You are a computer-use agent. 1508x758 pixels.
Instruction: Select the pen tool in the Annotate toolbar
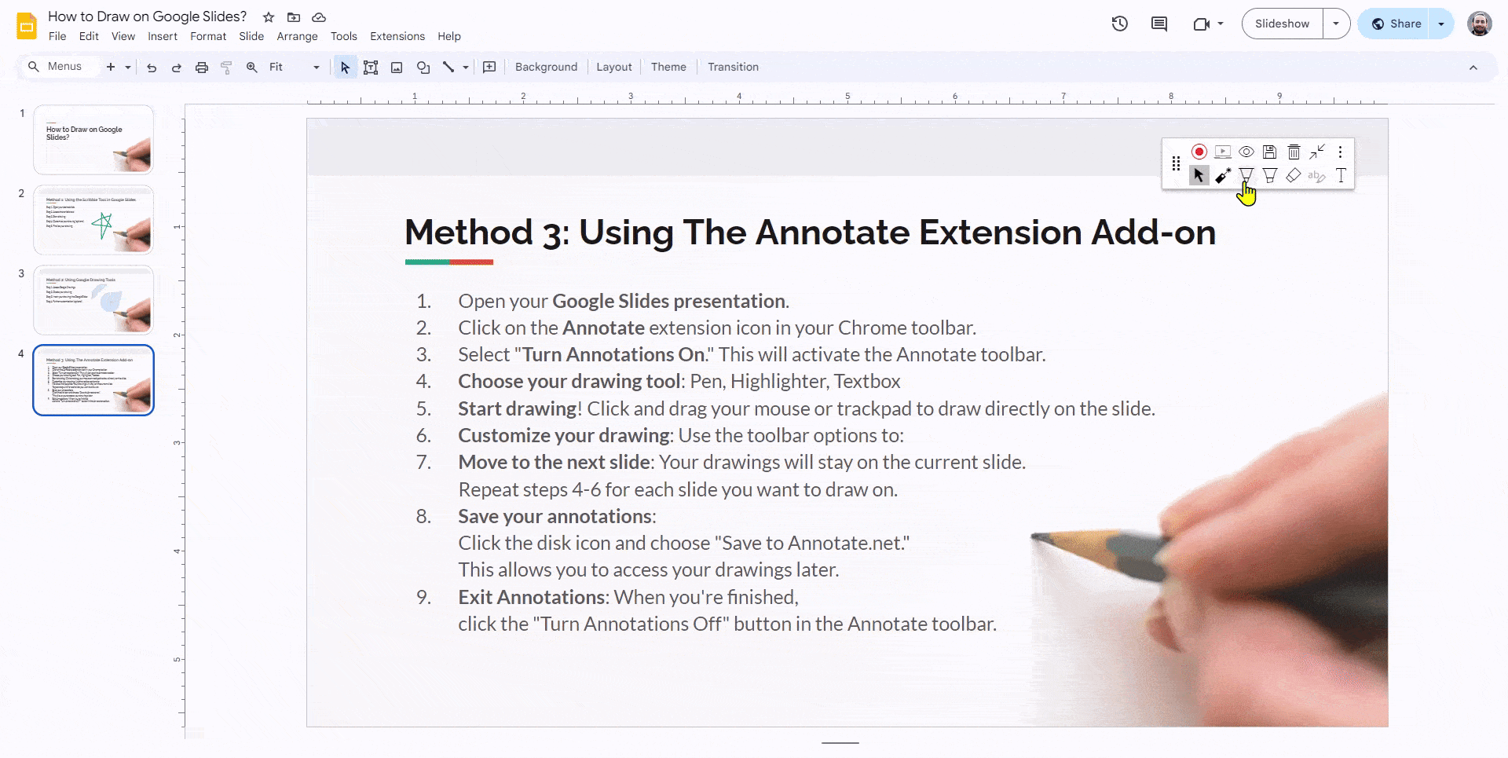click(1246, 175)
